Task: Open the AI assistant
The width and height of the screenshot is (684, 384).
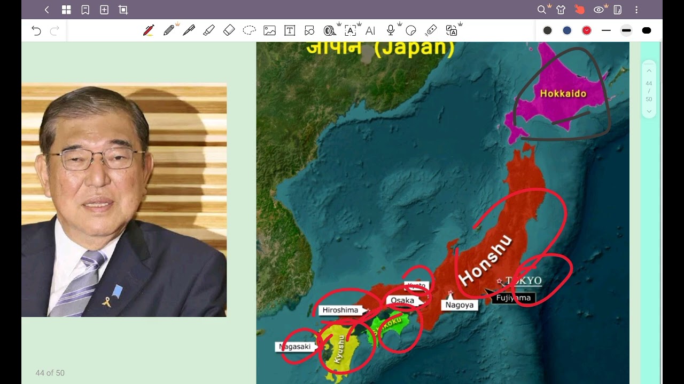Action: pos(370,30)
